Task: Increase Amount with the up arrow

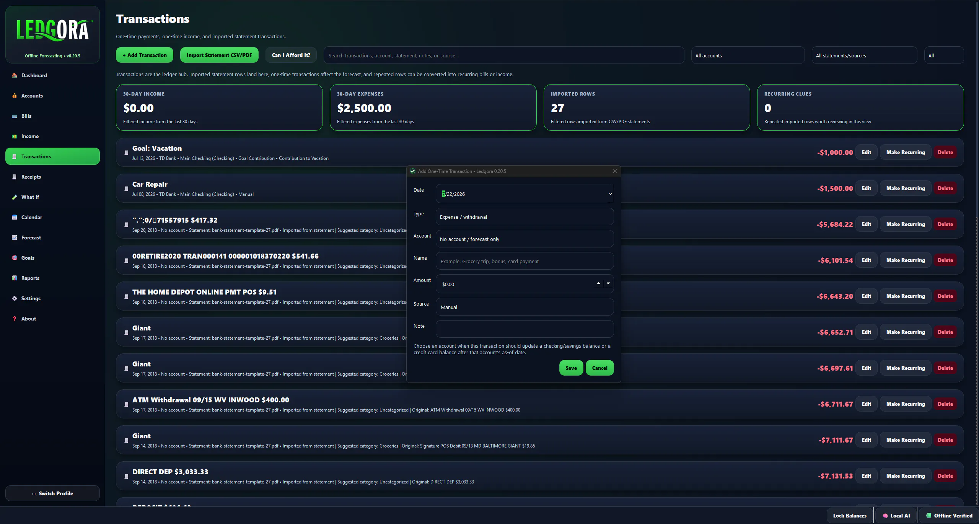Action: [599, 283]
